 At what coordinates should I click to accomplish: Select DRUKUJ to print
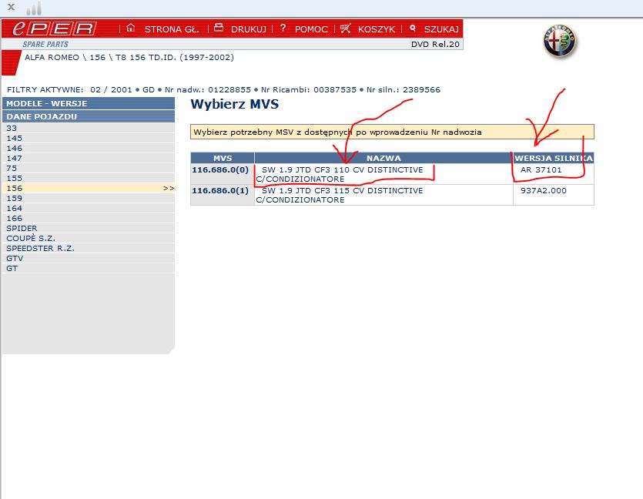(249, 29)
